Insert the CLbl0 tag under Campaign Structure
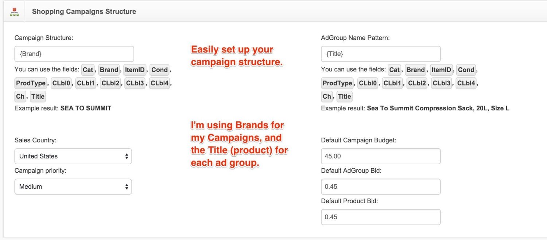 tap(62, 83)
